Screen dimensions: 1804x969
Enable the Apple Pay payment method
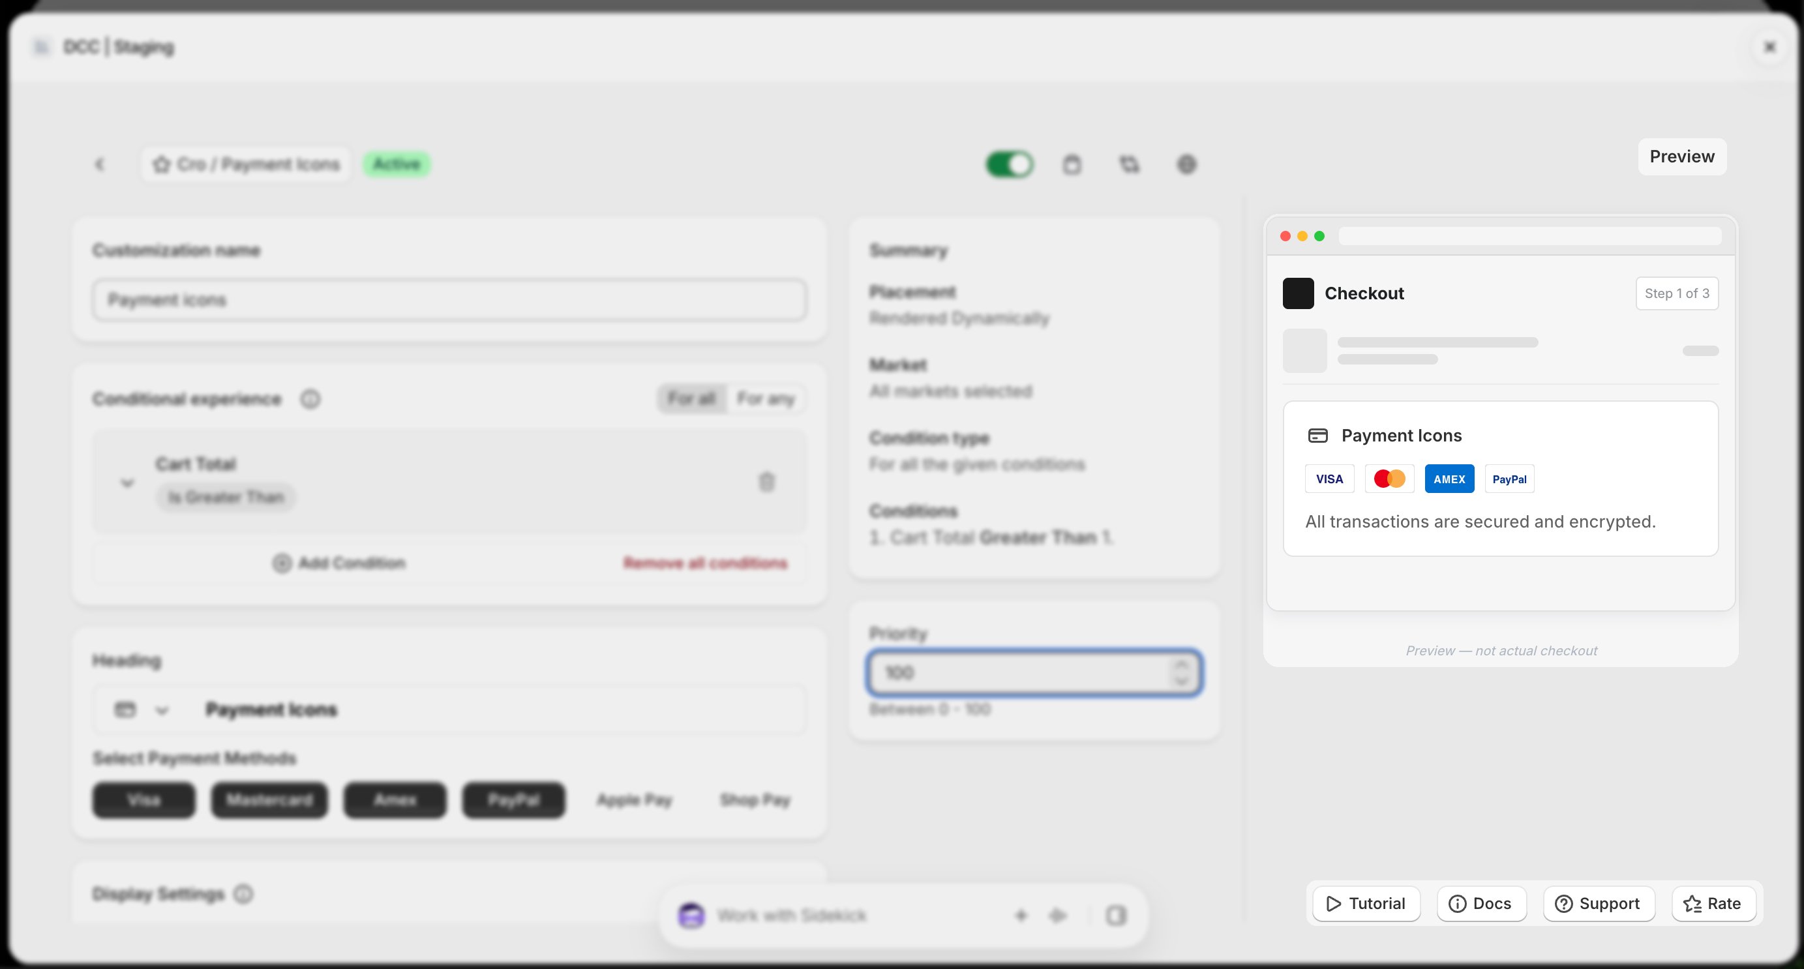[x=635, y=799]
